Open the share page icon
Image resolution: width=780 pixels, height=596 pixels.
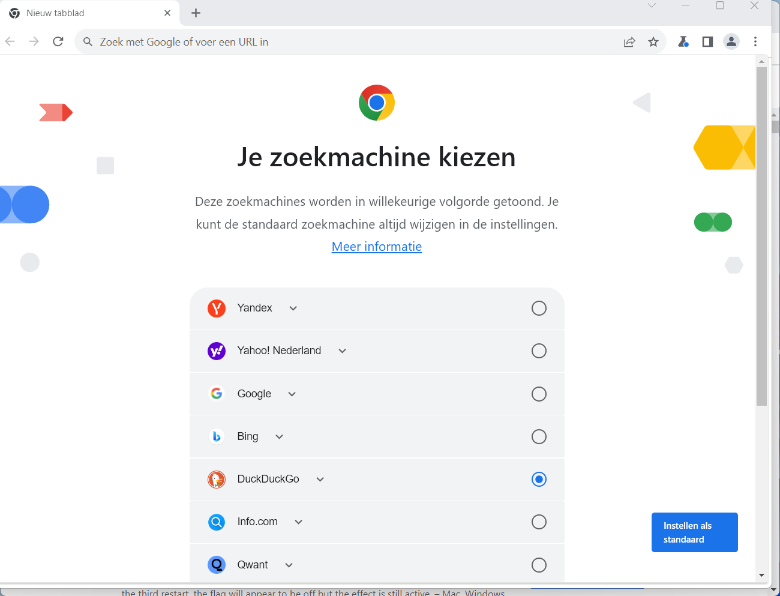point(629,42)
